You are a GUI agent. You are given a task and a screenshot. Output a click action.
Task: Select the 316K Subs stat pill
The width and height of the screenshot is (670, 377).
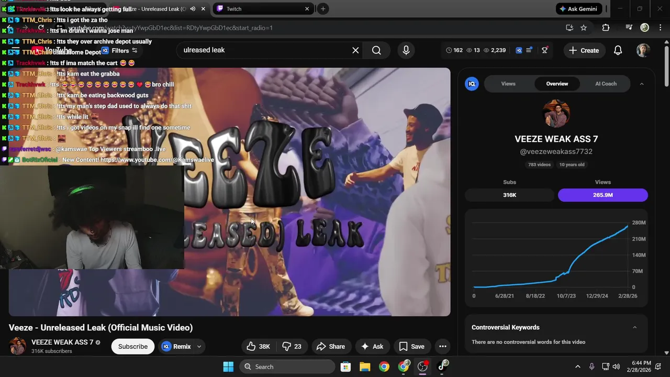coord(509,195)
